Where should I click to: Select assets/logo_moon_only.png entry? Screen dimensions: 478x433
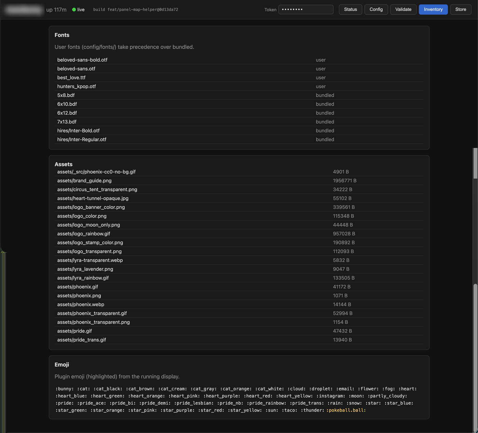[x=239, y=225]
